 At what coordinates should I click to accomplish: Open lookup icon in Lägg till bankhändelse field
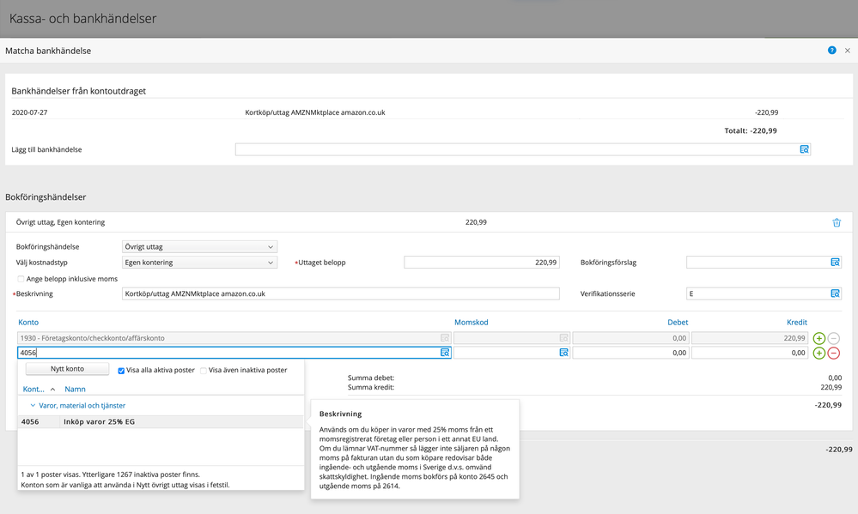804,149
